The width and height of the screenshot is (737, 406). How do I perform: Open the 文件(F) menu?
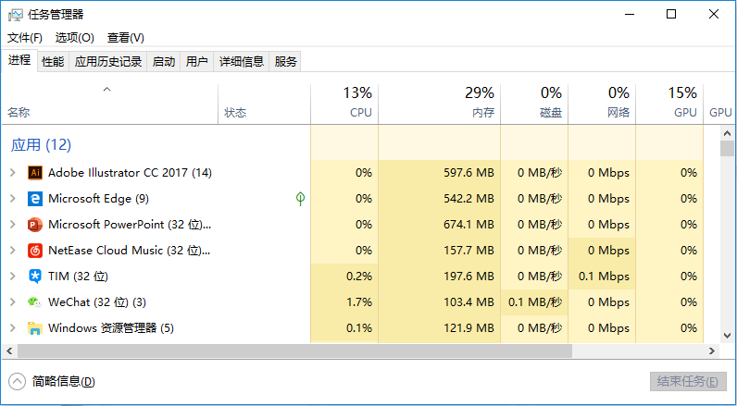pos(25,38)
